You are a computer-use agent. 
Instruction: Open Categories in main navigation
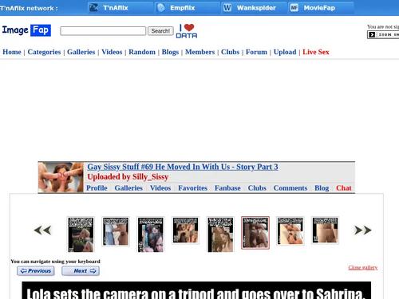coord(44,52)
